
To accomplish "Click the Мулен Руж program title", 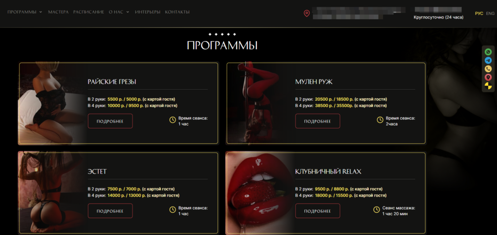I will [x=314, y=82].
